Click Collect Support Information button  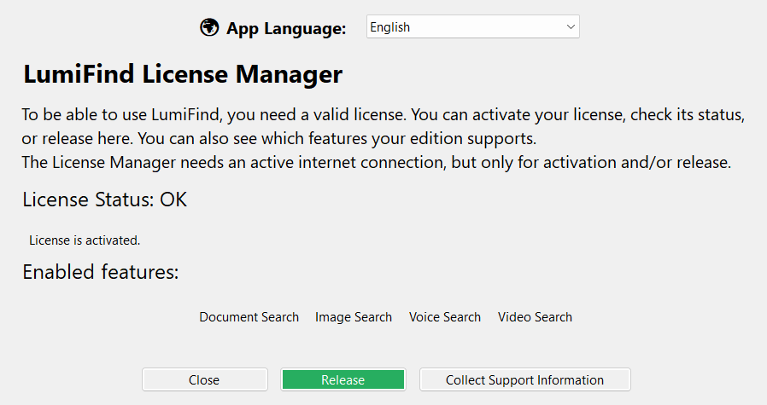tap(525, 379)
